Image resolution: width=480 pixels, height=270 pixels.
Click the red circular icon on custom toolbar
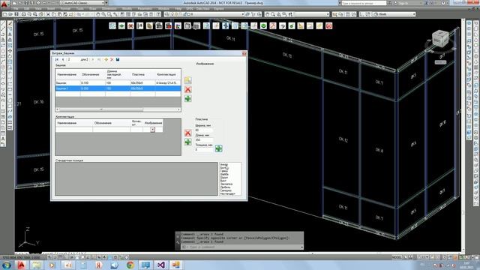(x=328, y=26)
